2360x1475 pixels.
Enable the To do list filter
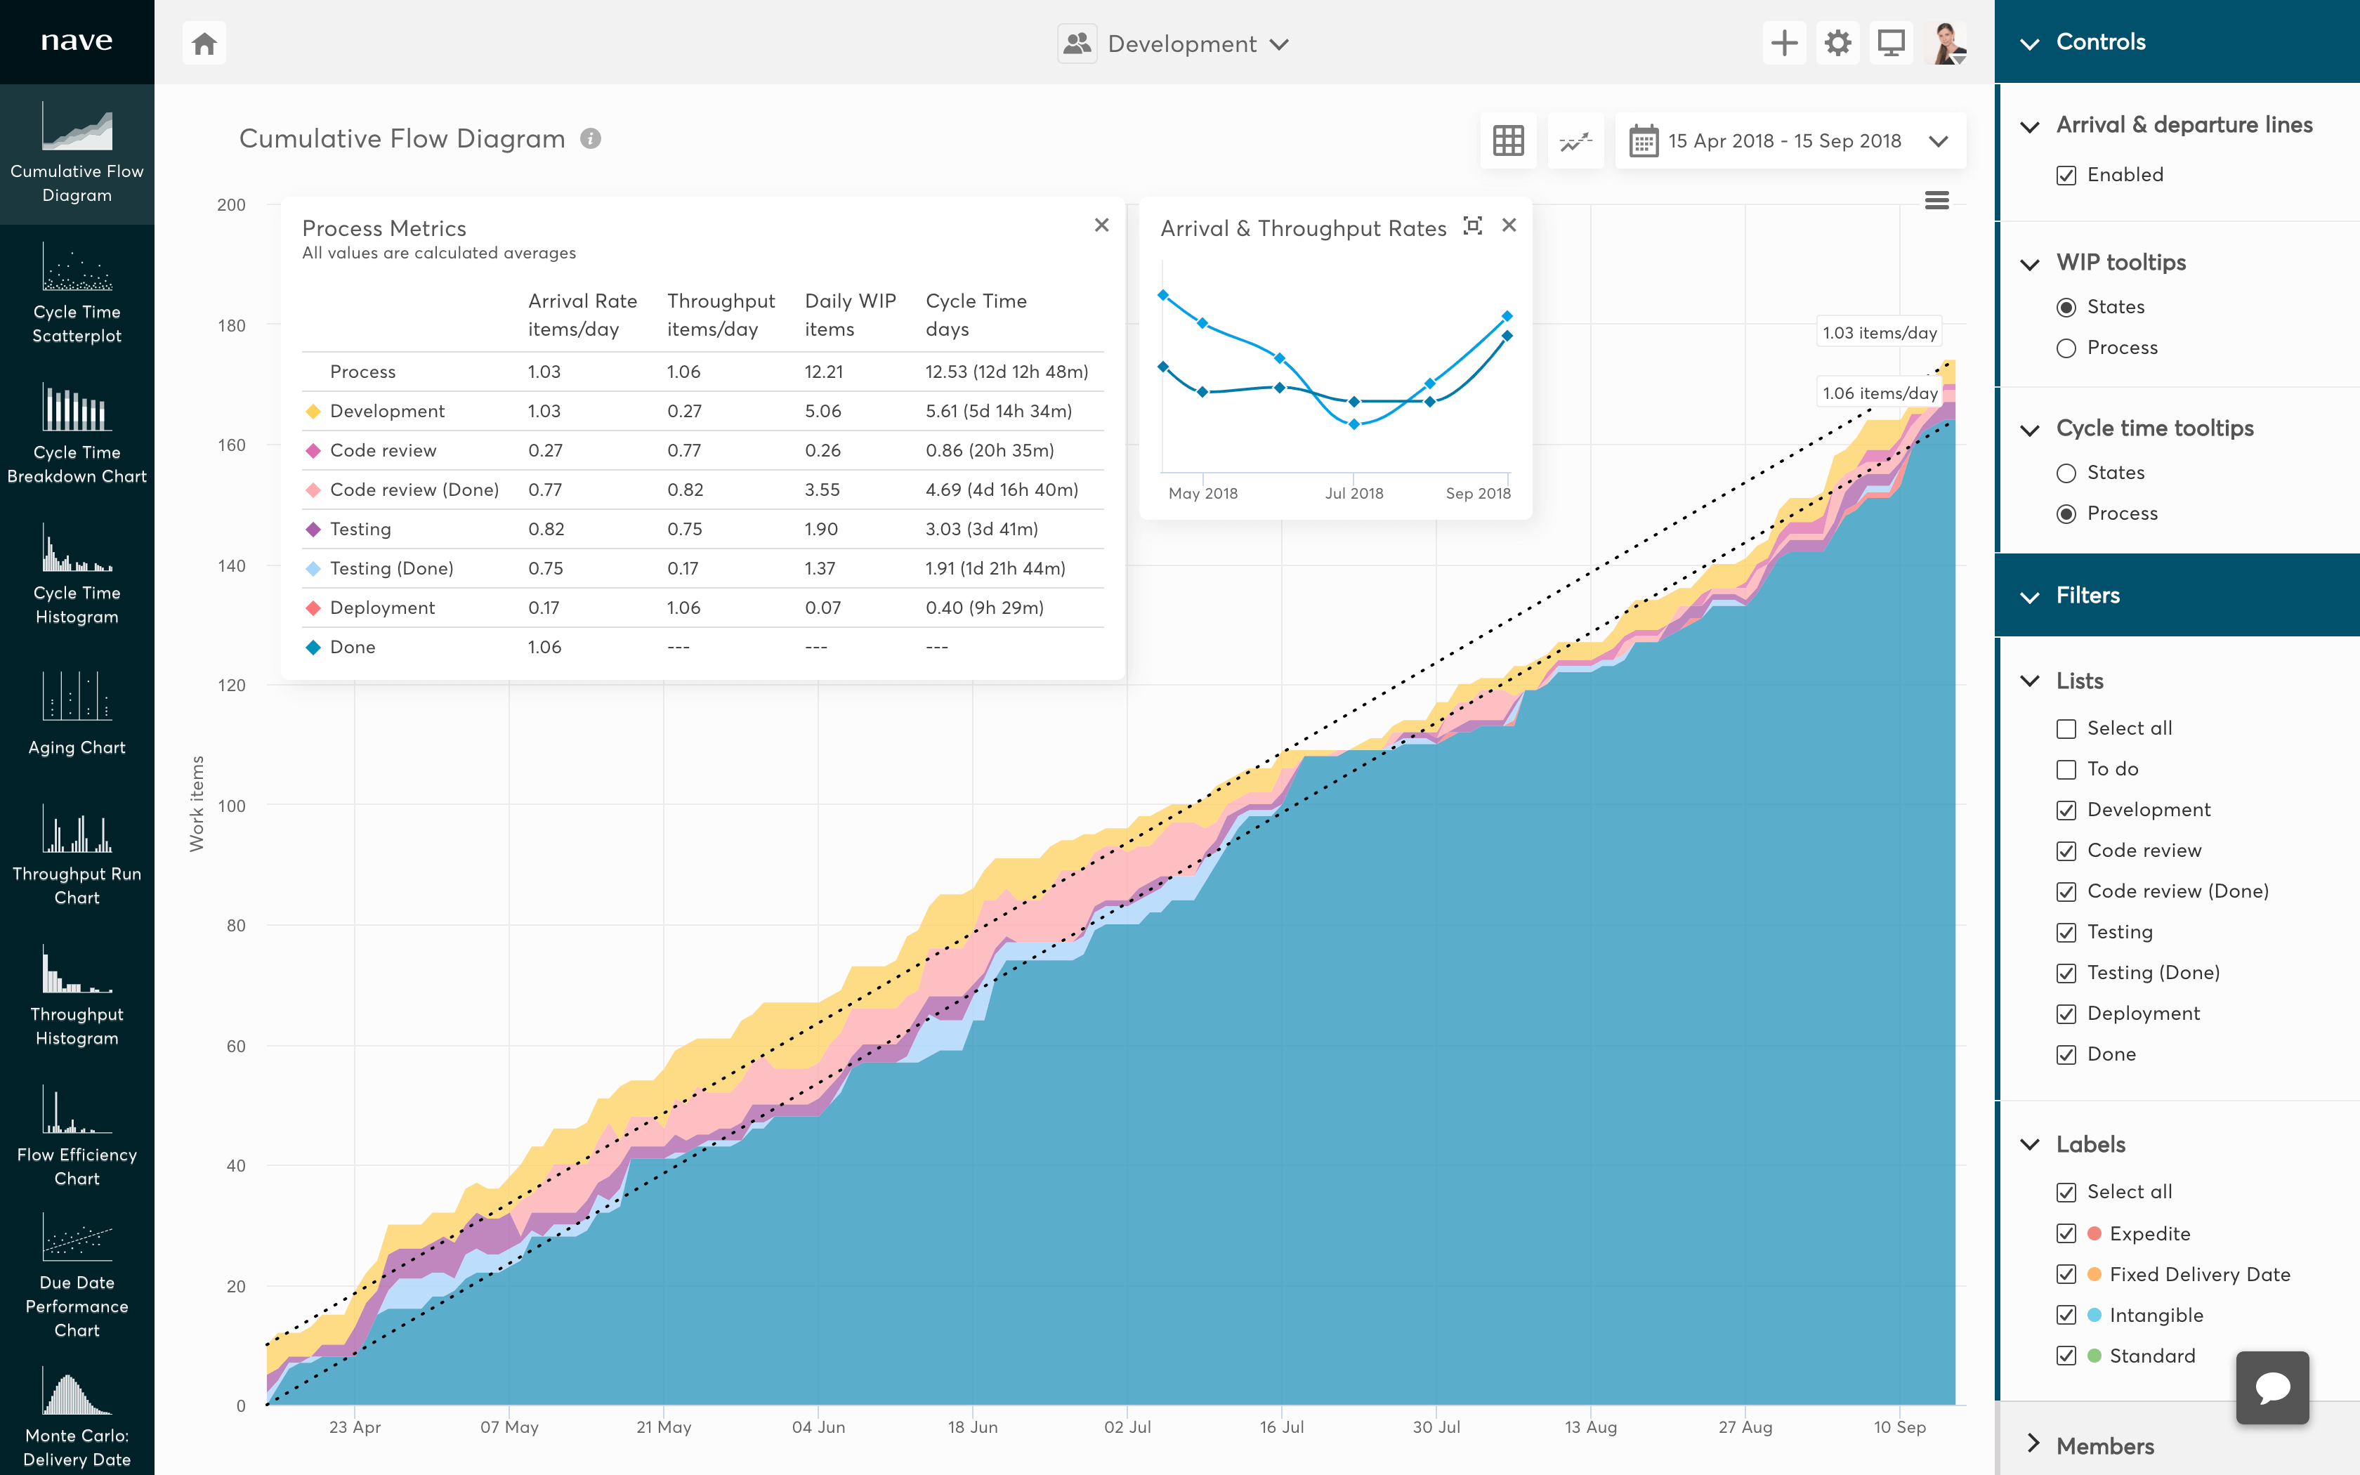coord(2066,768)
